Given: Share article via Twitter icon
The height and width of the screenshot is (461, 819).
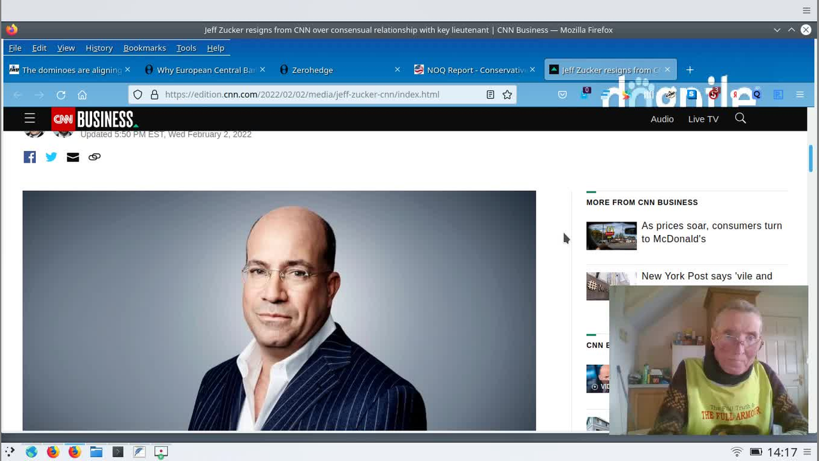Looking at the screenshot, I should click(x=51, y=157).
